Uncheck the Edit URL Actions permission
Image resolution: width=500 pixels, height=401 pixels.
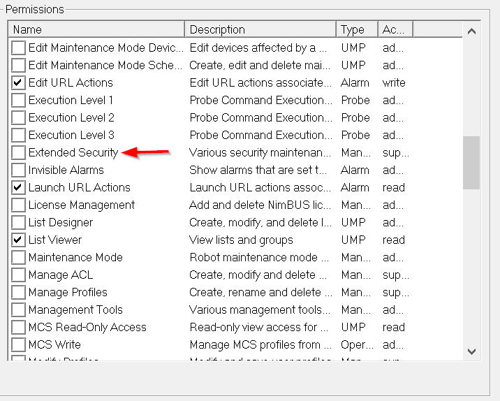18,82
